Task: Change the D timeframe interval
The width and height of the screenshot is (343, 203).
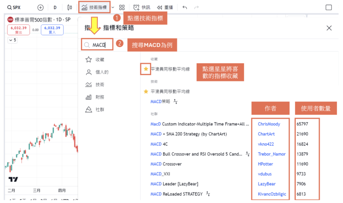Action: point(55,7)
